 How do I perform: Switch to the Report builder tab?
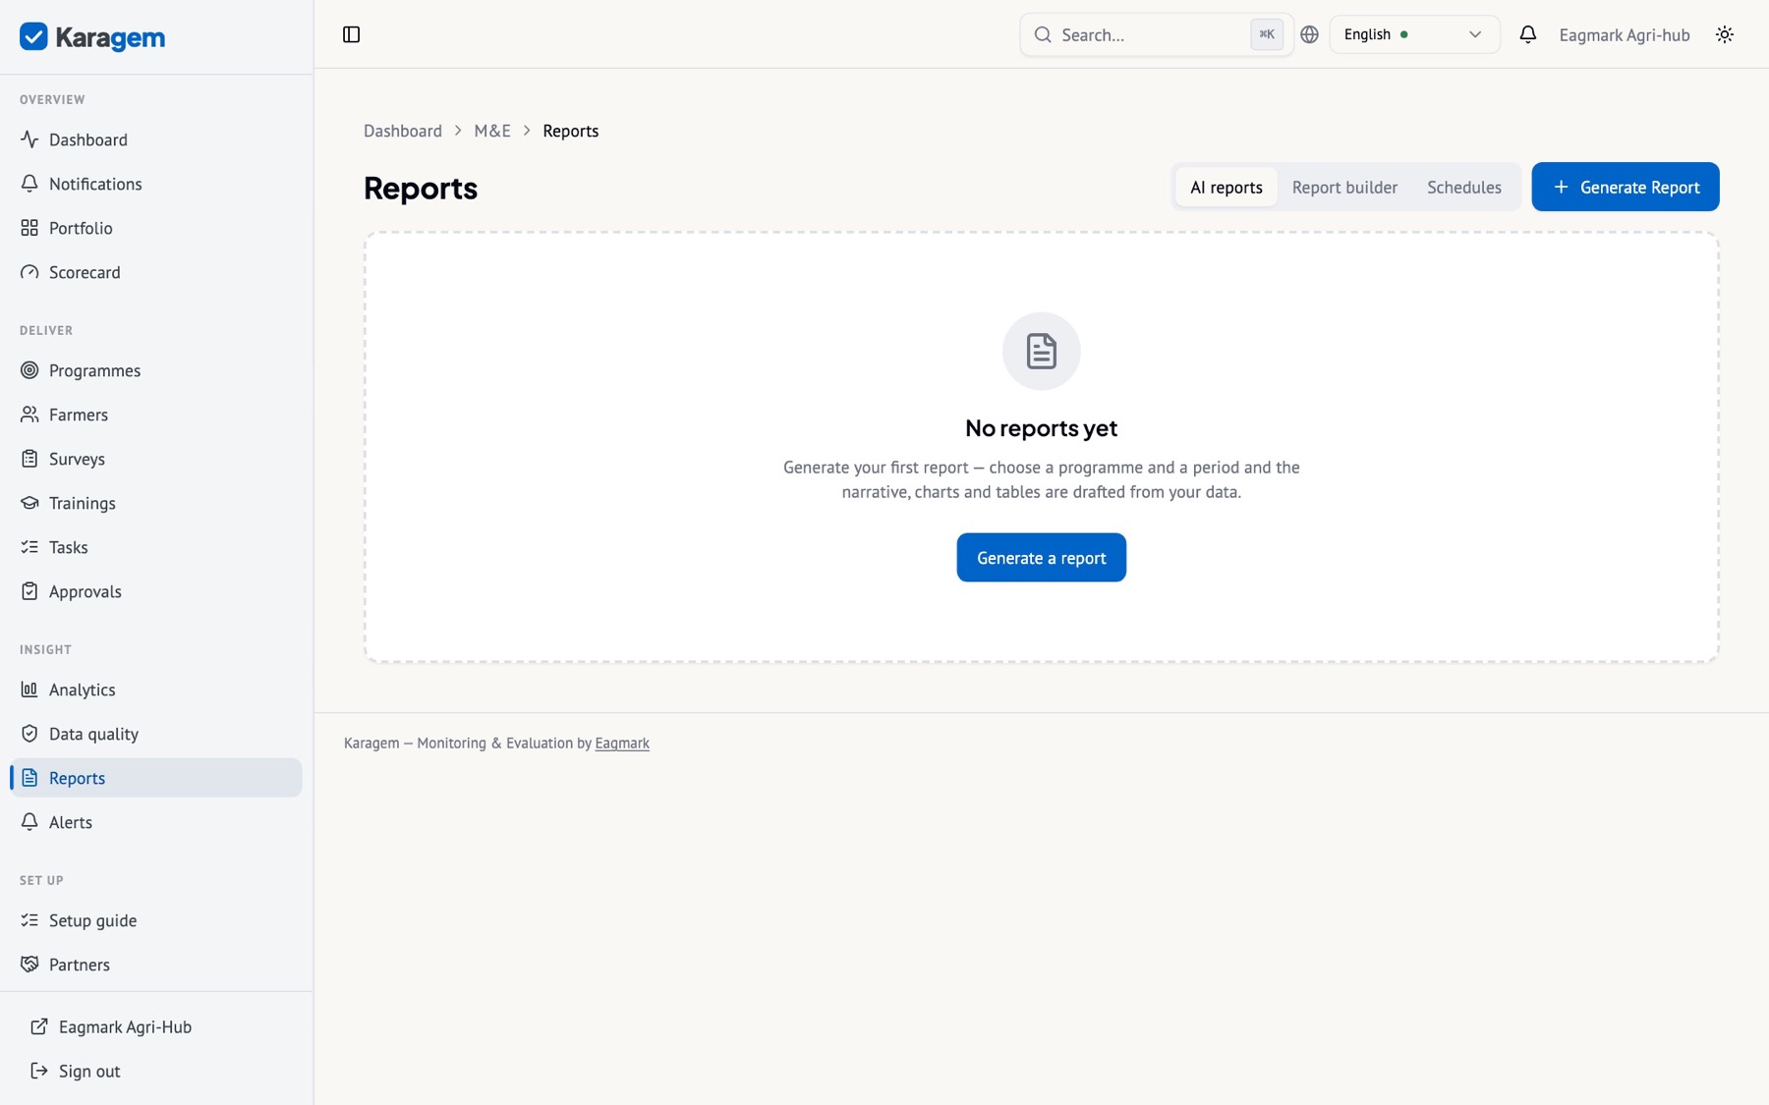pos(1344,187)
